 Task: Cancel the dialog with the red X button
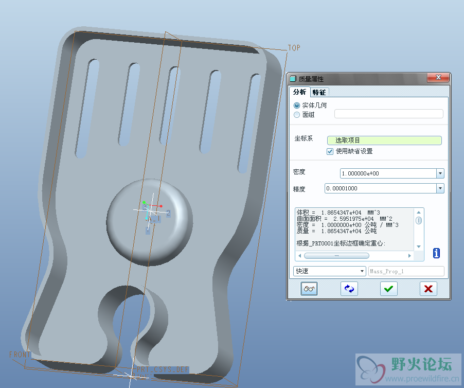coord(429,289)
